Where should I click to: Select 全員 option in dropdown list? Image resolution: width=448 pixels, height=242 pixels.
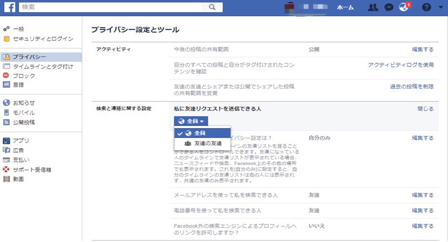202,133
